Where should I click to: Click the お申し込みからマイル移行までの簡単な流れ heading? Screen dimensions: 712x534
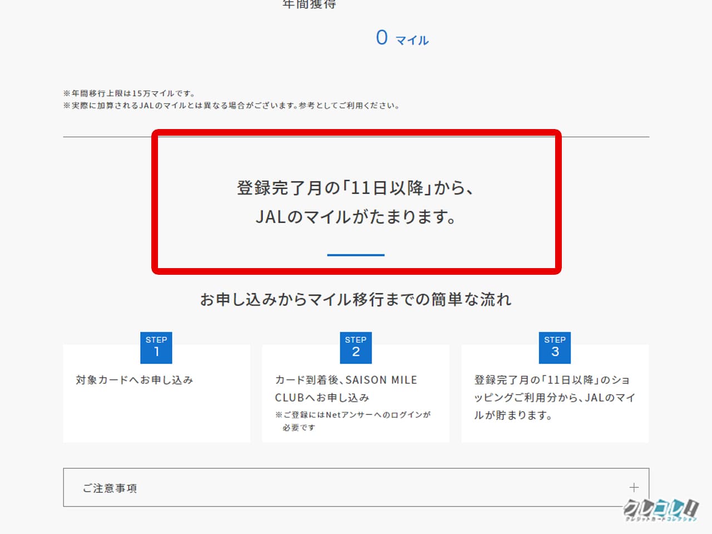pyautogui.click(x=355, y=300)
